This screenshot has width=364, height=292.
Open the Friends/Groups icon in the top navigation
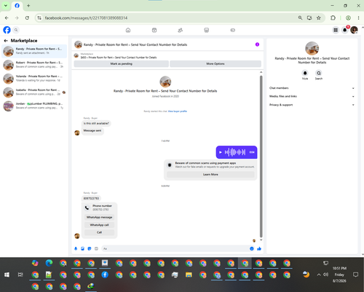pyautogui.click(x=181, y=30)
